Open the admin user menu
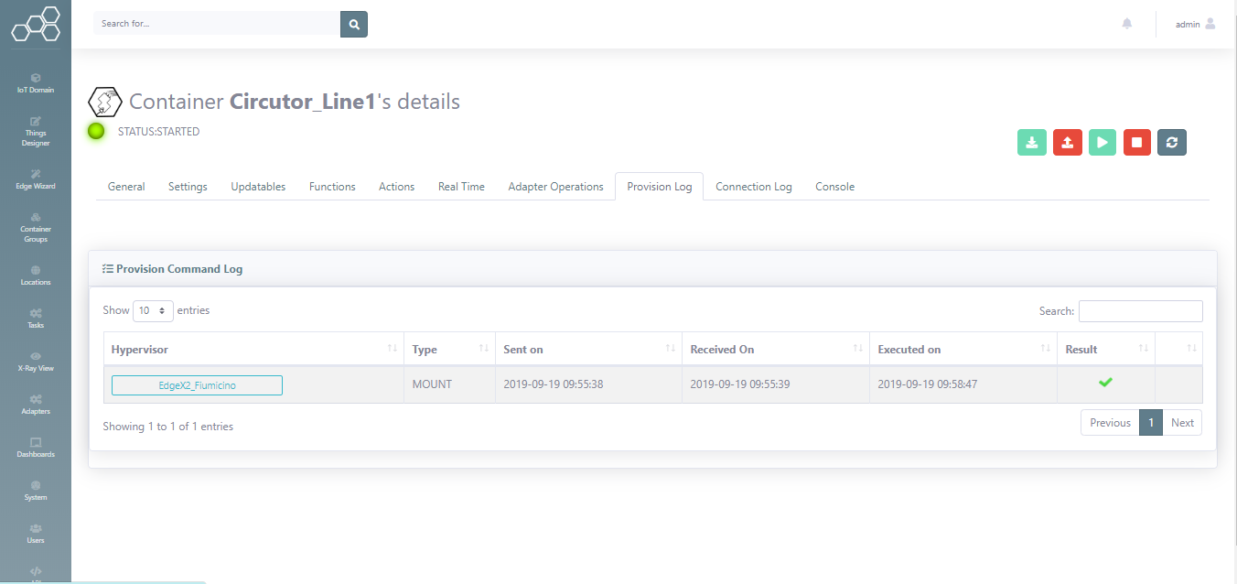Screen dimensions: 1237x584 (x=1196, y=24)
